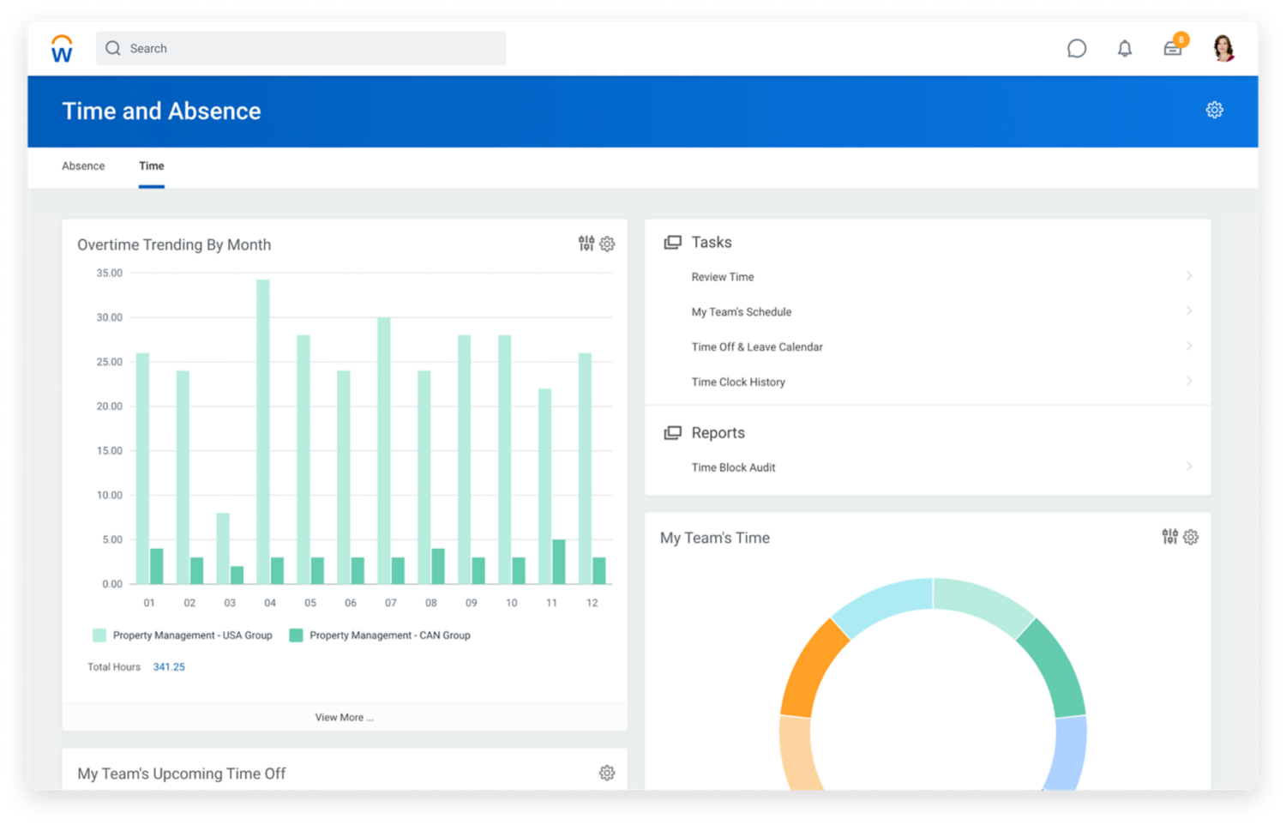
Task: Select the Time tab
Action: [152, 166]
